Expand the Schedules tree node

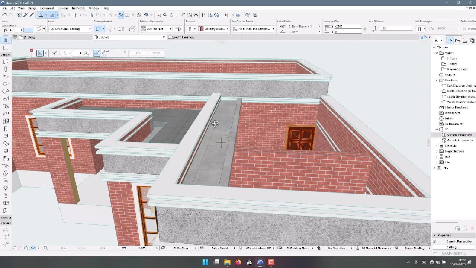point(437,146)
